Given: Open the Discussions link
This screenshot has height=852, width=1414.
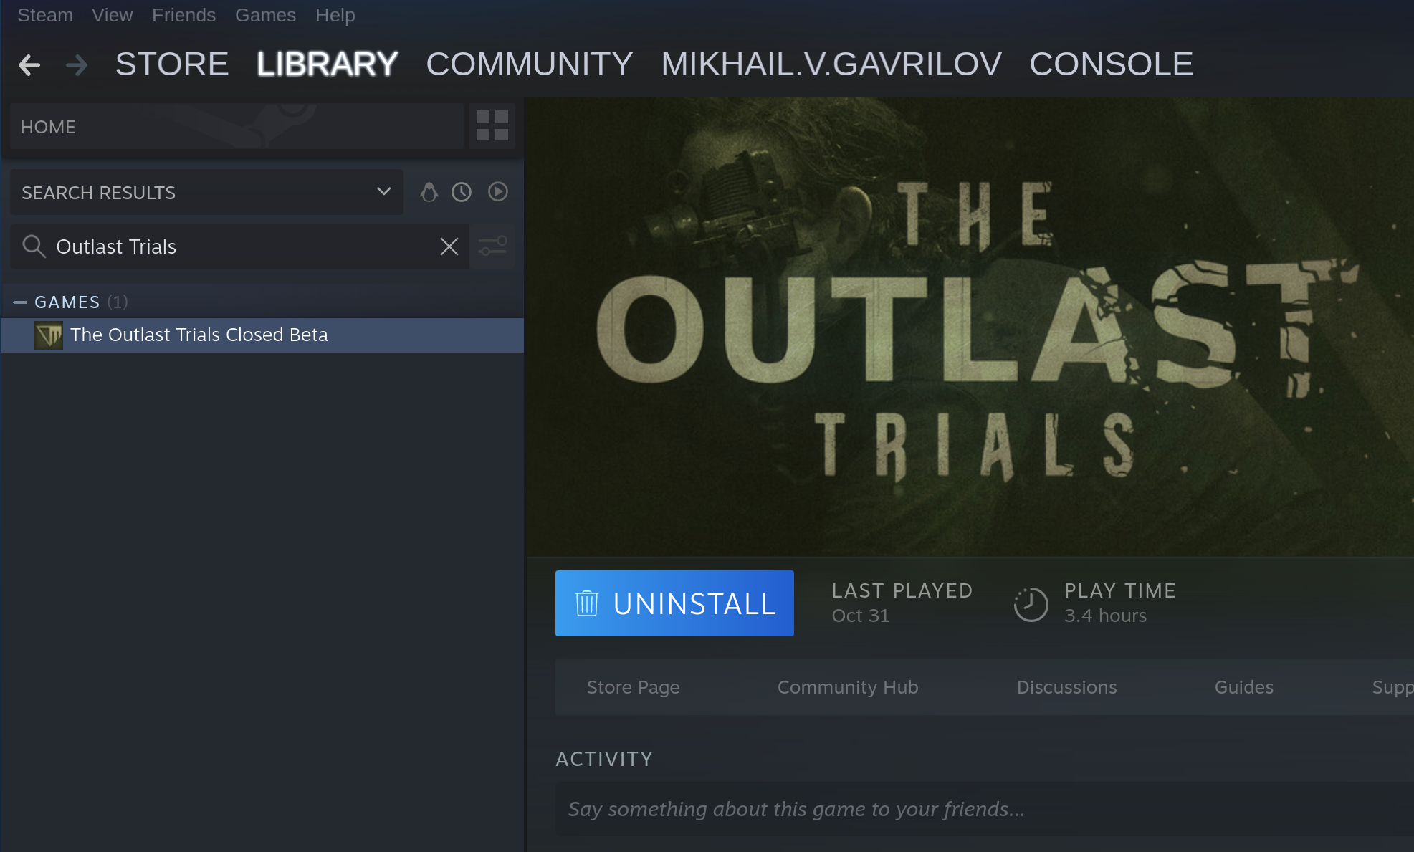Looking at the screenshot, I should pos(1067,687).
